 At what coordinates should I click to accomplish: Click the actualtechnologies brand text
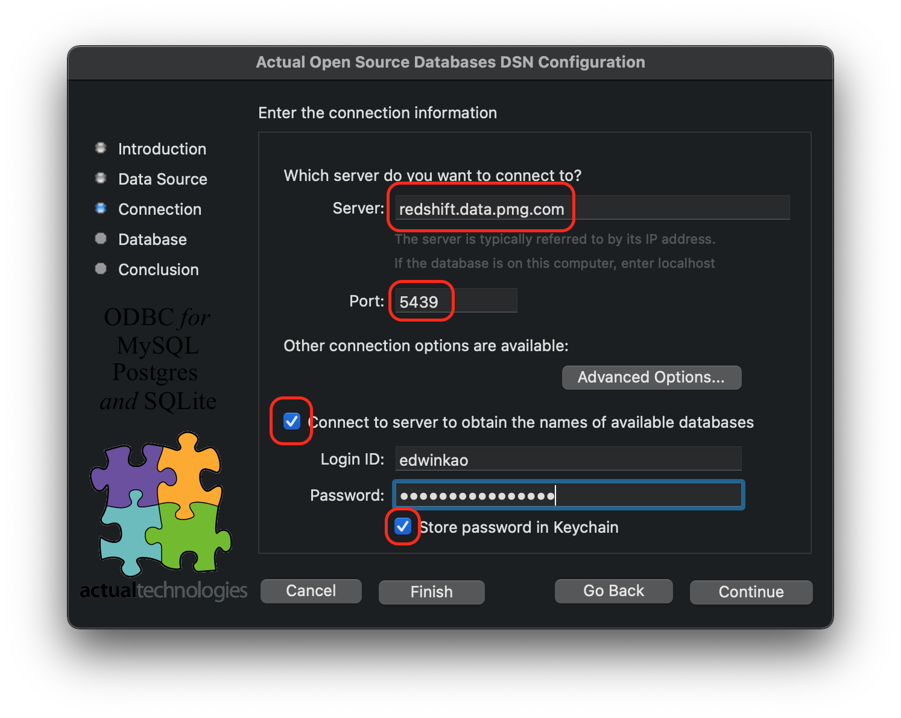[163, 590]
